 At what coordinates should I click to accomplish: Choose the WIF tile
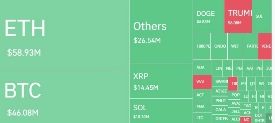[x=235, y=46]
